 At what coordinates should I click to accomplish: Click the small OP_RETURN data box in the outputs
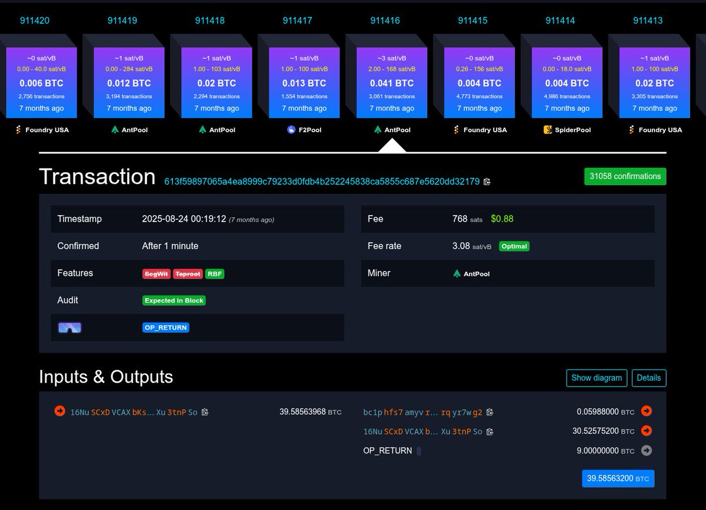[x=419, y=451]
